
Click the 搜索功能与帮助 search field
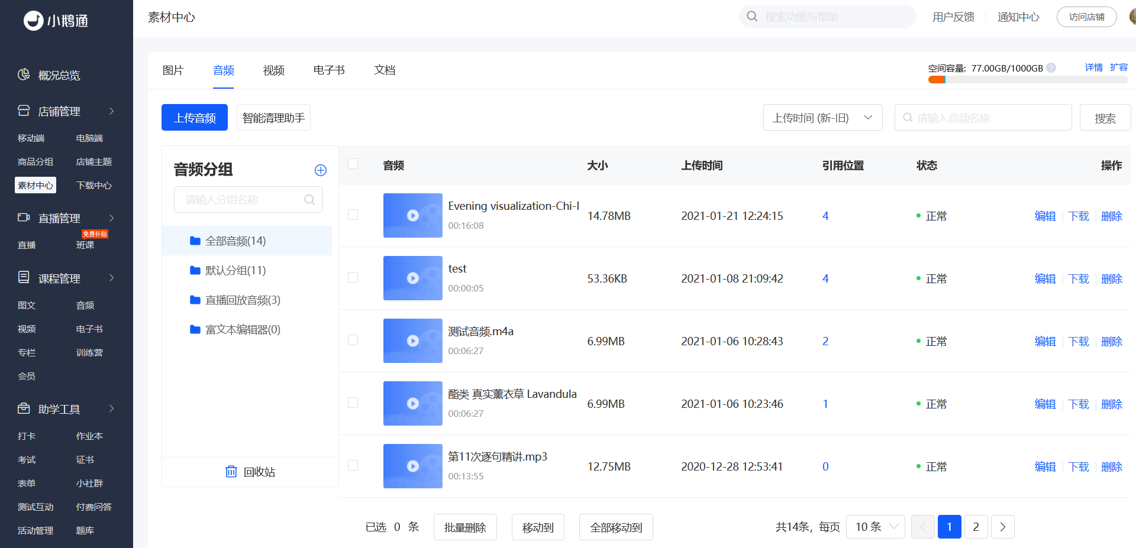click(828, 17)
